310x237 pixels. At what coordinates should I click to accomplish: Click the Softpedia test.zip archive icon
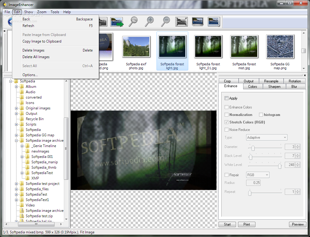pos(22,216)
